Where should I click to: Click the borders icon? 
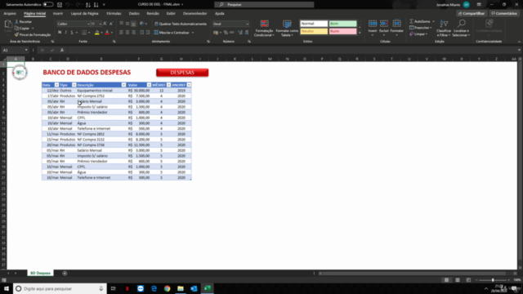click(84, 33)
